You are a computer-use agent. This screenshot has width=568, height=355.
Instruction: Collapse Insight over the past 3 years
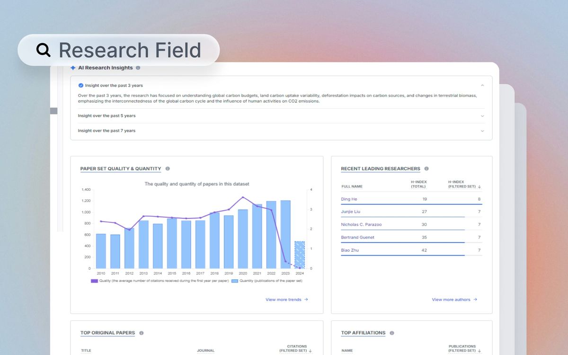(x=482, y=85)
